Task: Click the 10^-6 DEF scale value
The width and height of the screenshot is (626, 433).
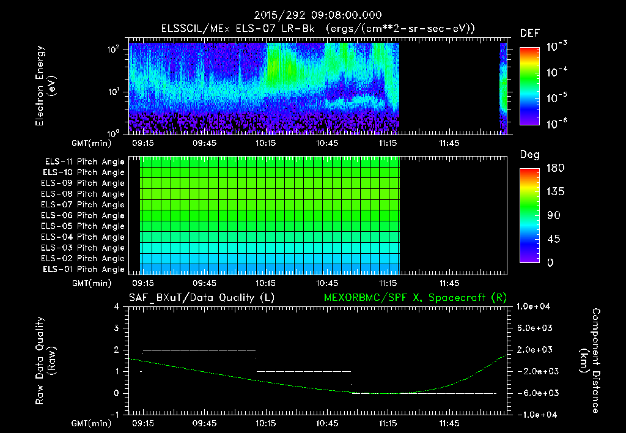Action: [557, 124]
